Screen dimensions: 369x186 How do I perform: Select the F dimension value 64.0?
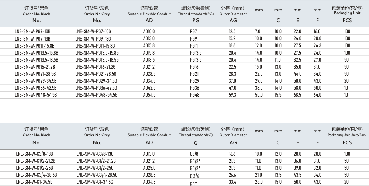point(317,95)
